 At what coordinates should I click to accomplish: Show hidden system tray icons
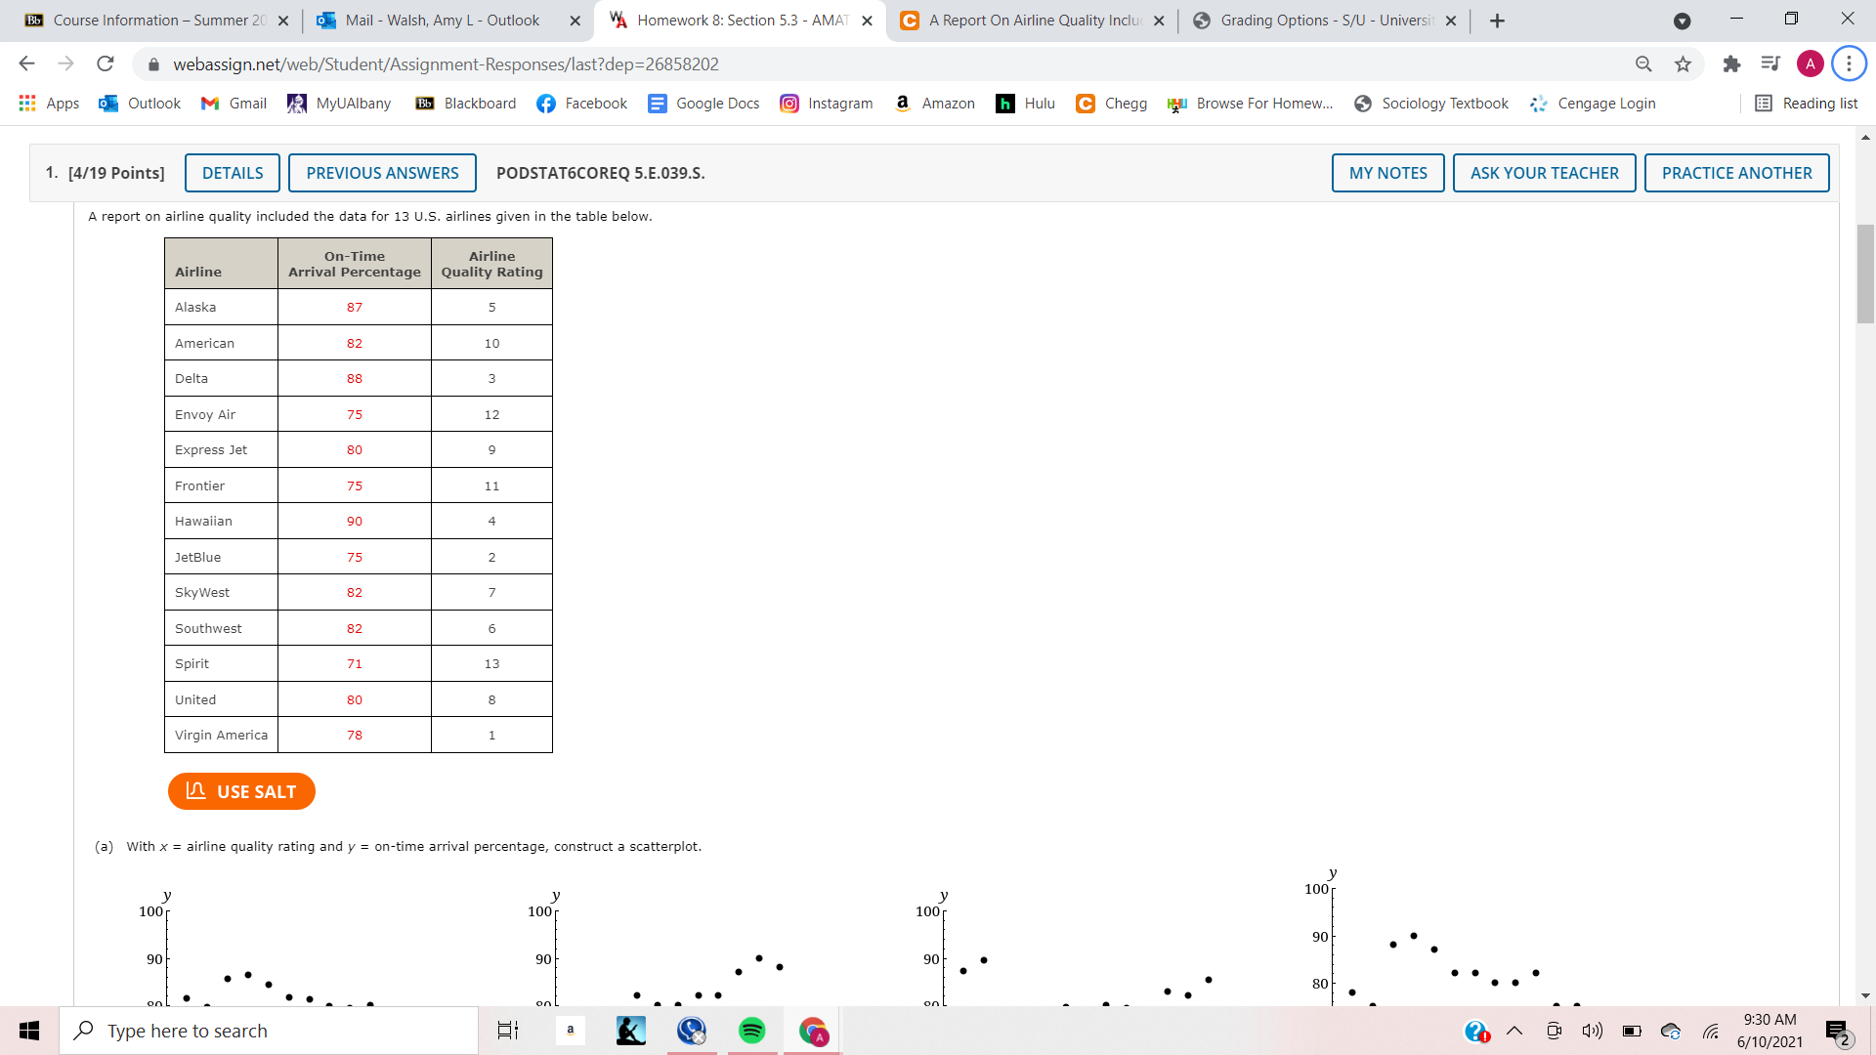coord(1514,1031)
